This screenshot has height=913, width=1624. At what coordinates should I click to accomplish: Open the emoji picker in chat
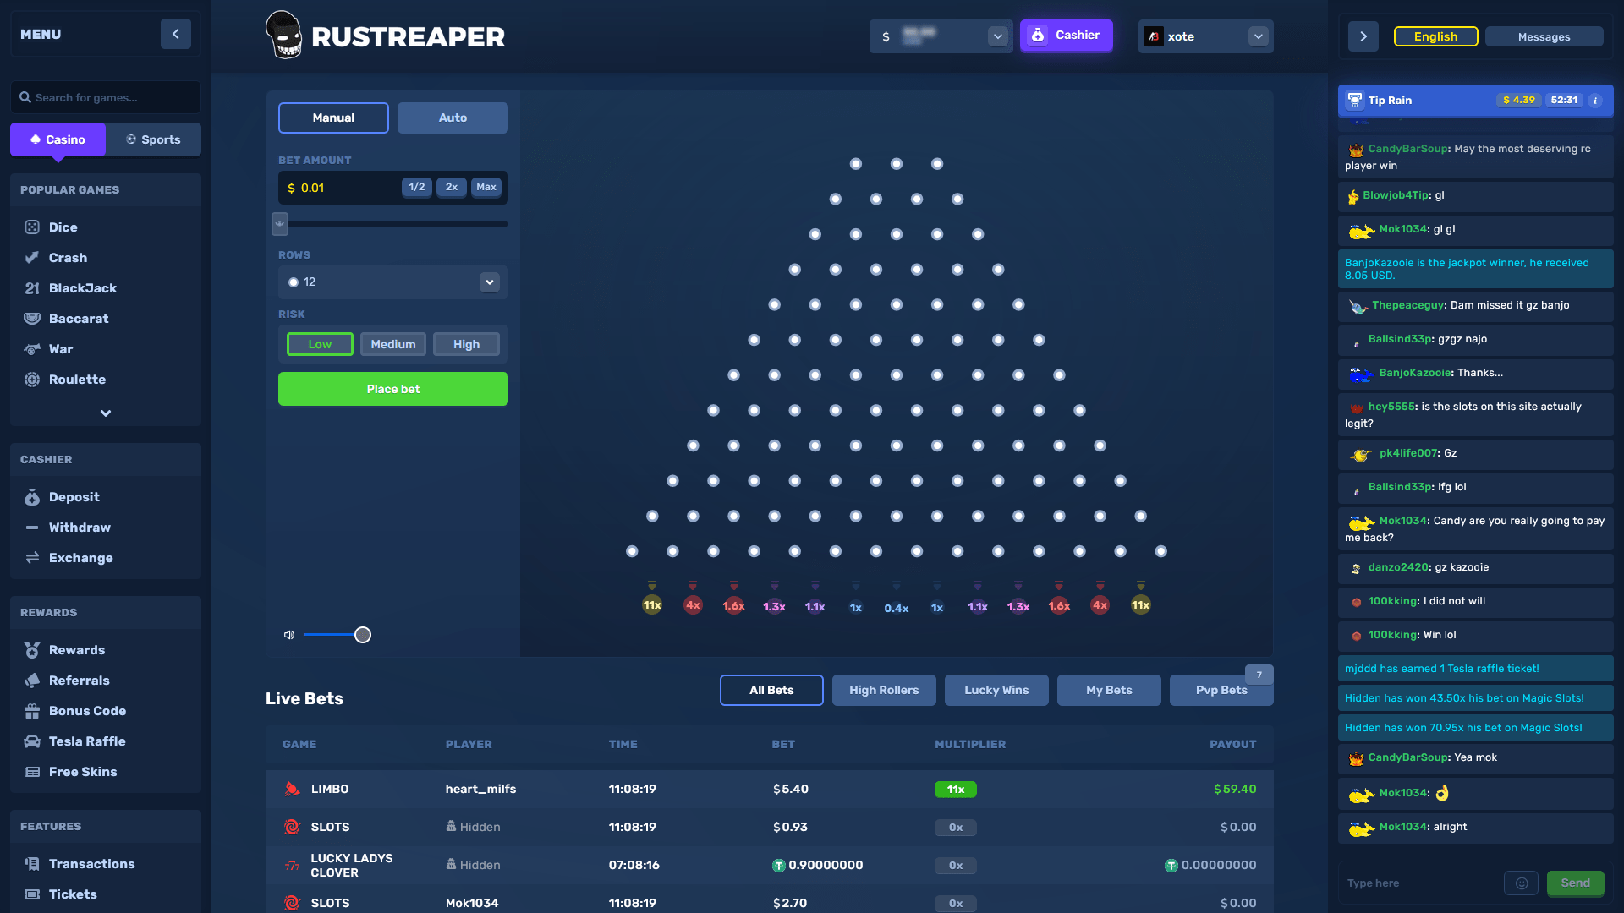pyautogui.click(x=1521, y=883)
